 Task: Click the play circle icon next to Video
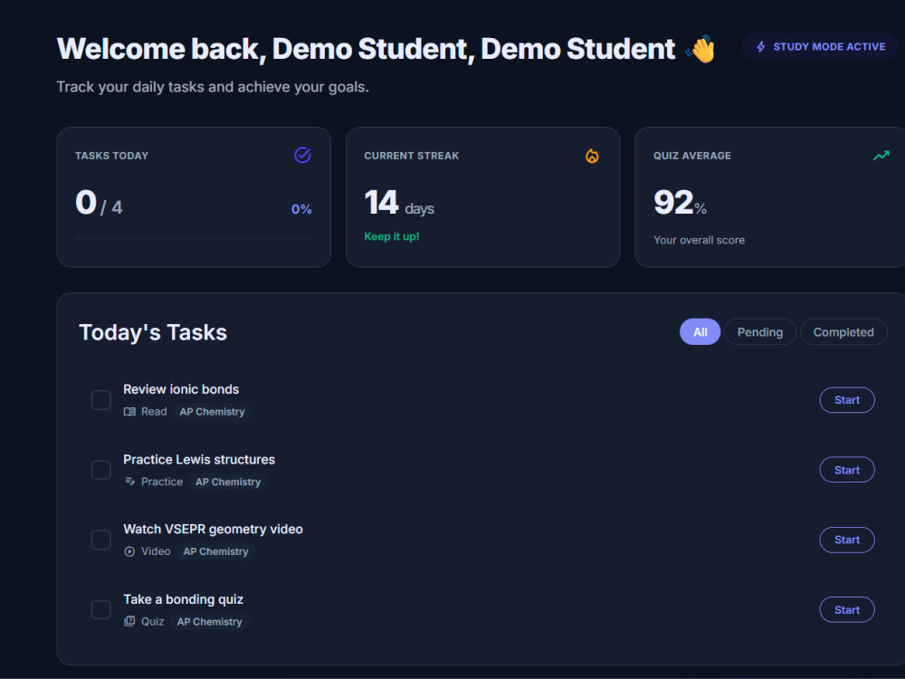129,551
